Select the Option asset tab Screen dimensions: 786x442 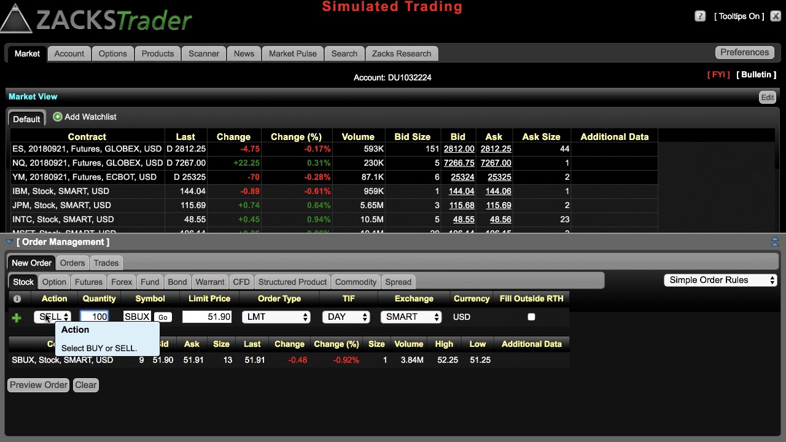[54, 282]
